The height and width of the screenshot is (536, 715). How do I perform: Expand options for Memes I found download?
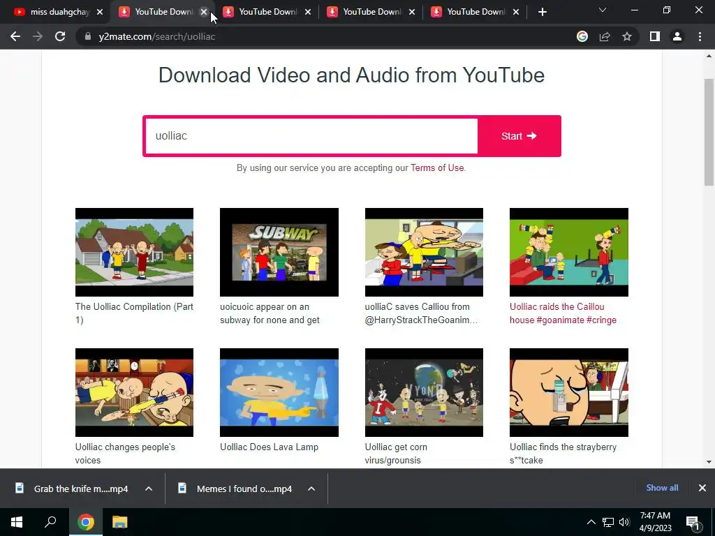point(311,489)
